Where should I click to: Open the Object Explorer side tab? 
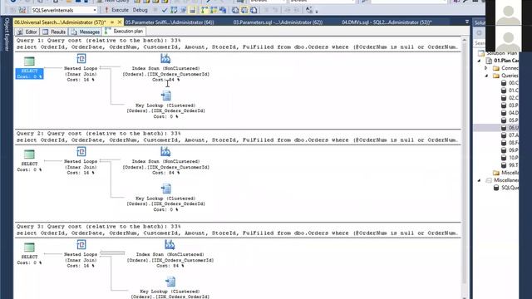(x=6, y=35)
